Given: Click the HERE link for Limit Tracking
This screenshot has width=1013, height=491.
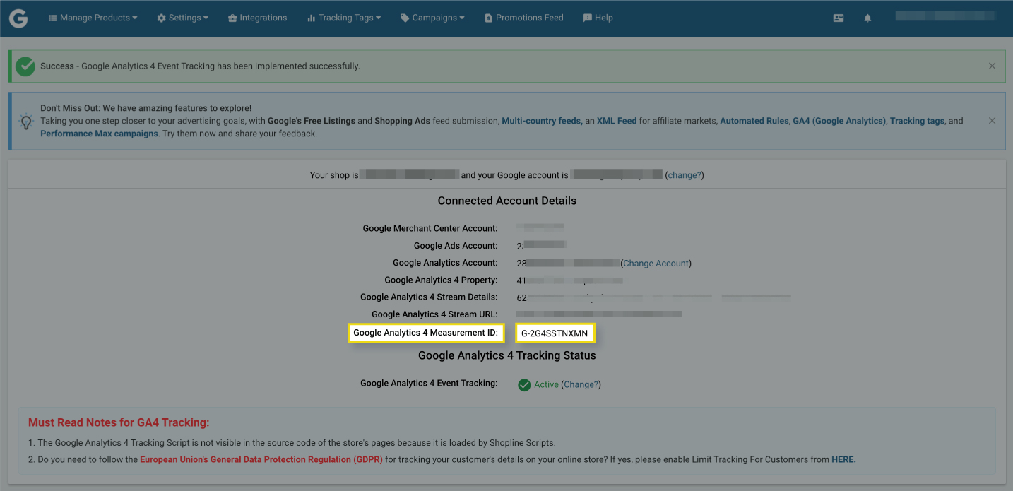Looking at the screenshot, I should pyautogui.click(x=843, y=459).
